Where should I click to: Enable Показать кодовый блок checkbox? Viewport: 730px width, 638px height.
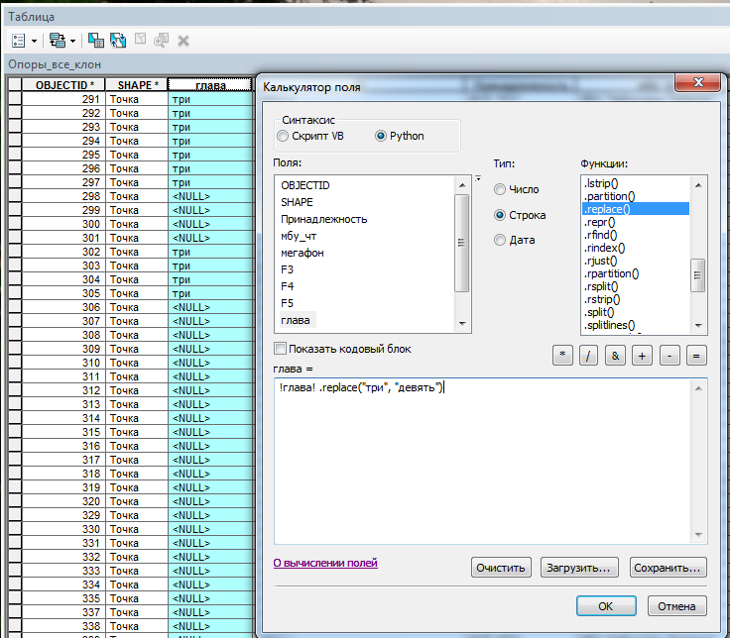[281, 349]
